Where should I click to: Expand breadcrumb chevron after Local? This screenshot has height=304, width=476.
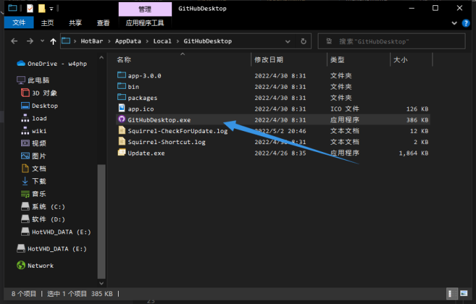pyautogui.click(x=177, y=41)
